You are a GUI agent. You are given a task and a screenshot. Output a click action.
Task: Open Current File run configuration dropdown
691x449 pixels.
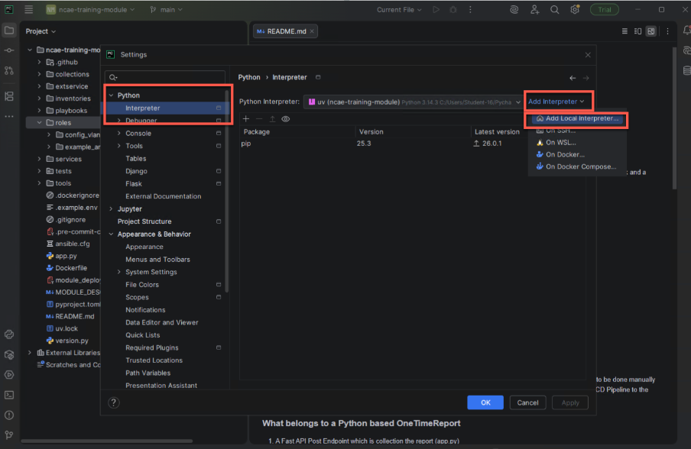click(399, 9)
